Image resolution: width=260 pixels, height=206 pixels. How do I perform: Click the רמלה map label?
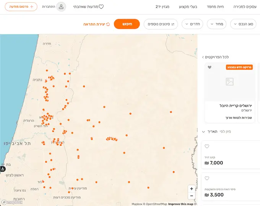pyautogui.click(x=34, y=189)
